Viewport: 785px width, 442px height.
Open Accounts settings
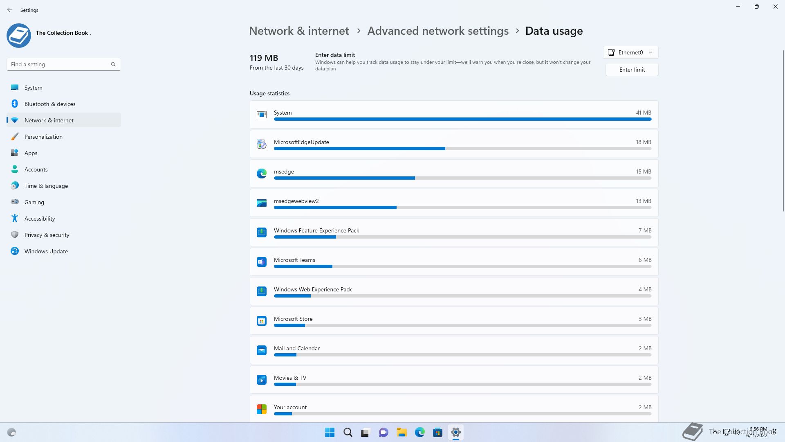tap(64, 169)
